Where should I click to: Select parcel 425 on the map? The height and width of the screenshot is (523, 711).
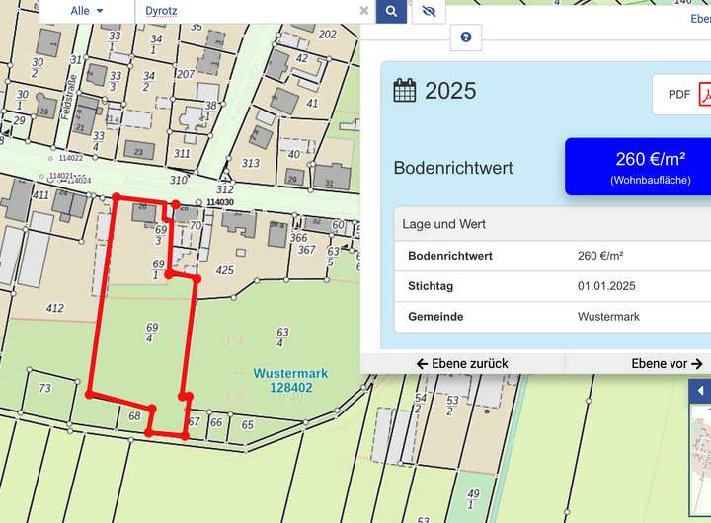coord(225,269)
